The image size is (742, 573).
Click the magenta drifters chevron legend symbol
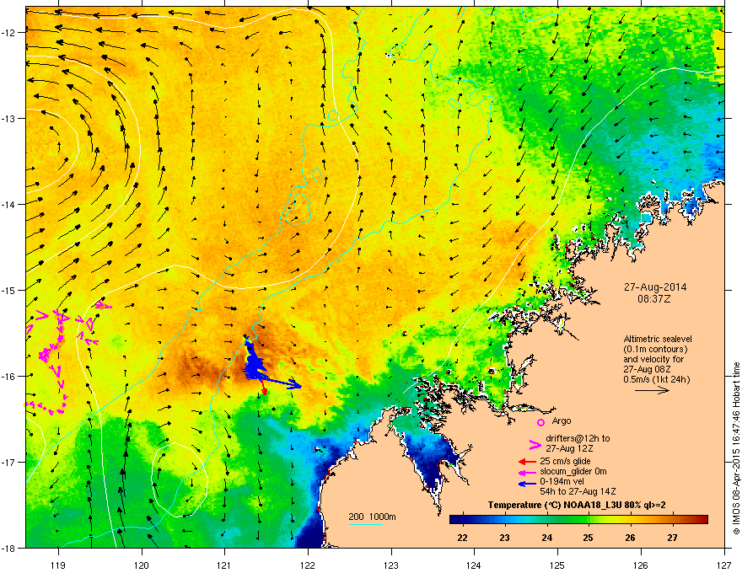535,444
